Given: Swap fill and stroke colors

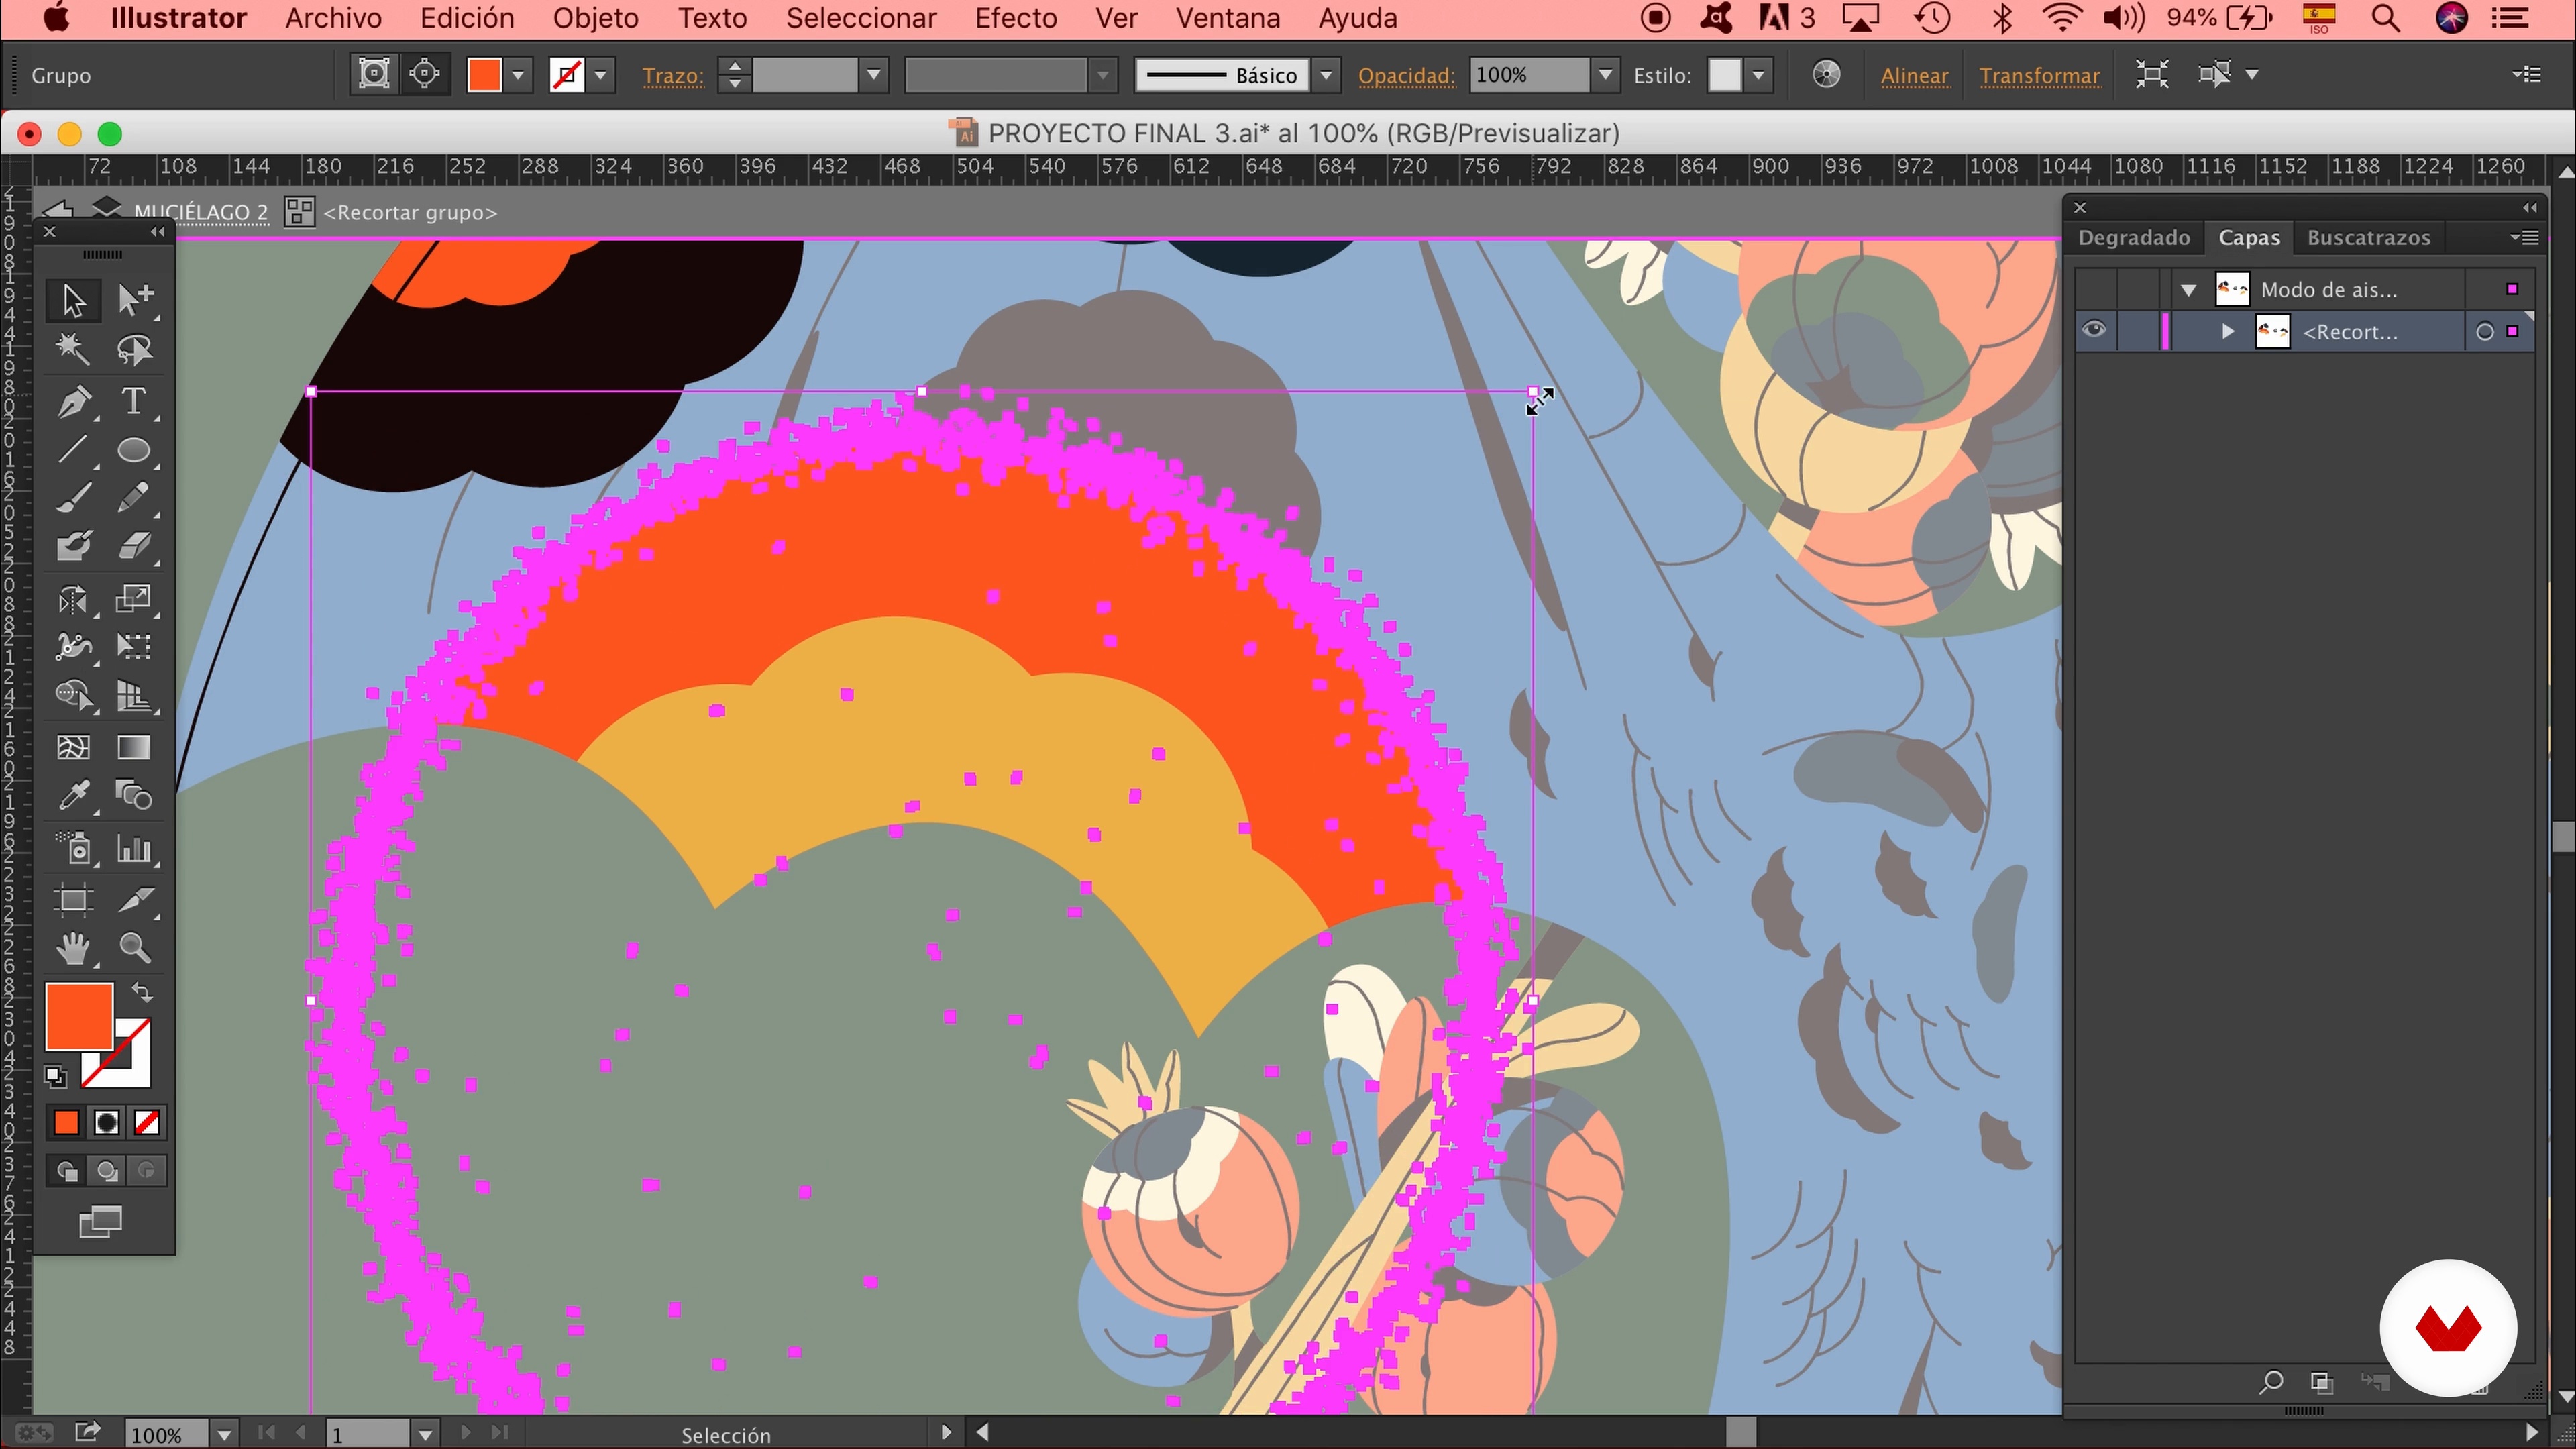Looking at the screenshot, I should 142,993.
